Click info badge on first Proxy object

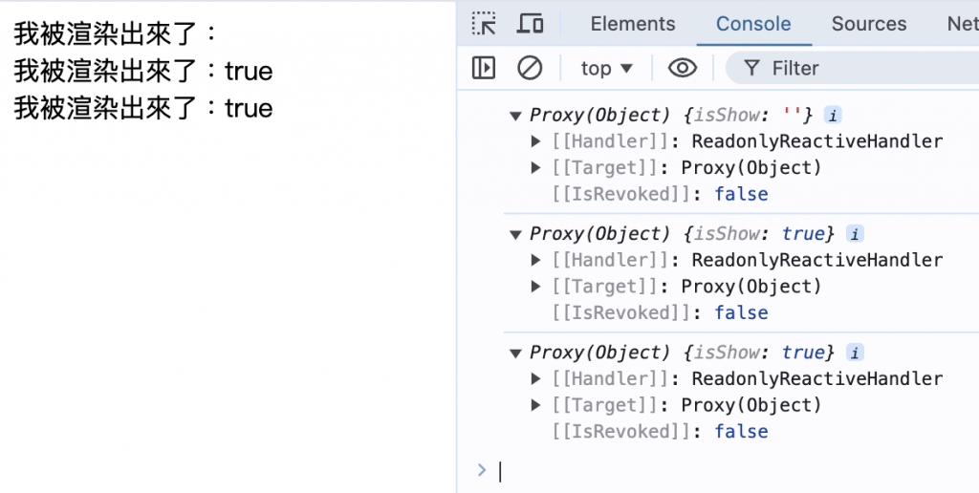click(x=833, y=116)
